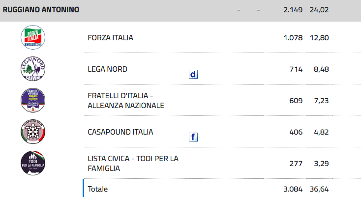
Task: Click the blue 'd' icon next to Lega Nord
Action: click(x=193, y=74)
